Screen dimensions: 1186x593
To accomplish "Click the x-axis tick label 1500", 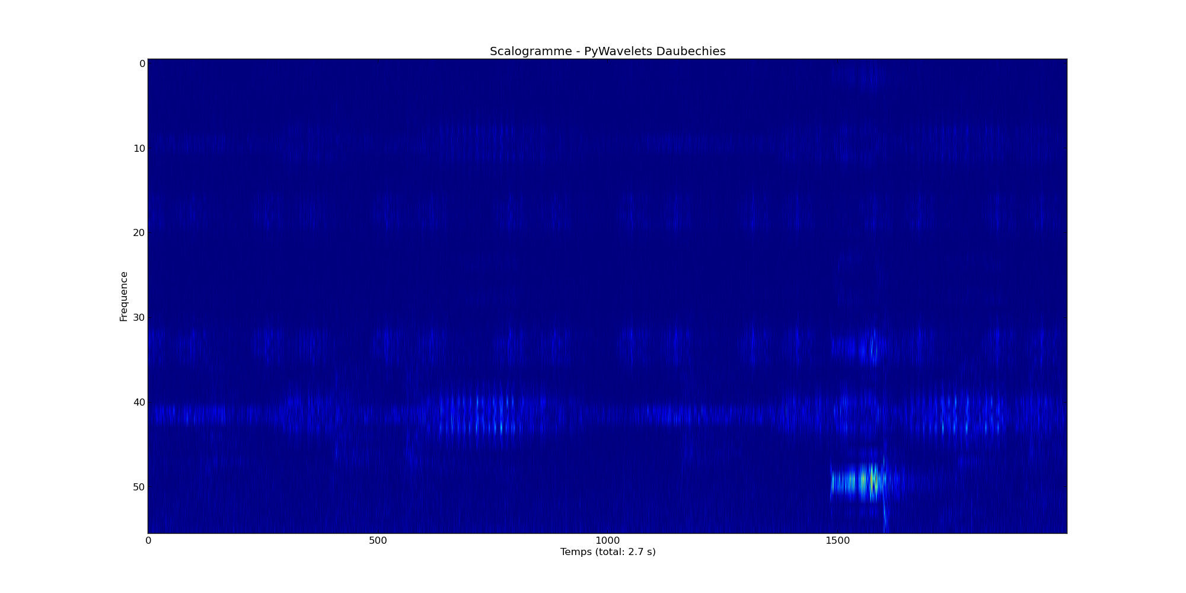I will click(837, 541).
